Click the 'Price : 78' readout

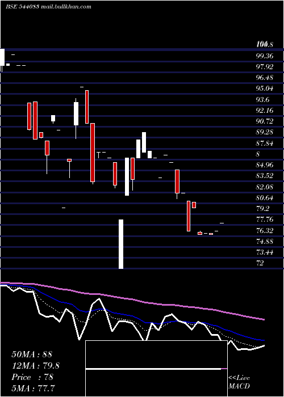[32, 377]
